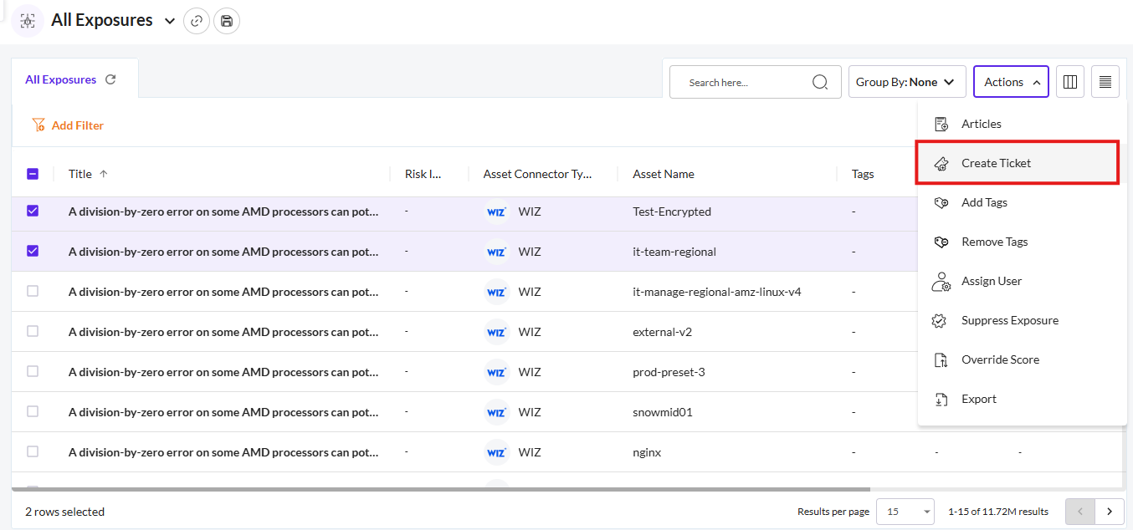Choose Override Score in Actions menu
The height and width of the screenshot is (530, 1133).
(1022, 359)
